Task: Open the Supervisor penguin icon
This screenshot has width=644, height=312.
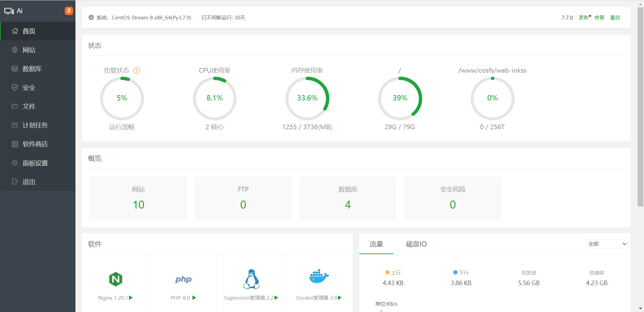Action: [251, 279]
